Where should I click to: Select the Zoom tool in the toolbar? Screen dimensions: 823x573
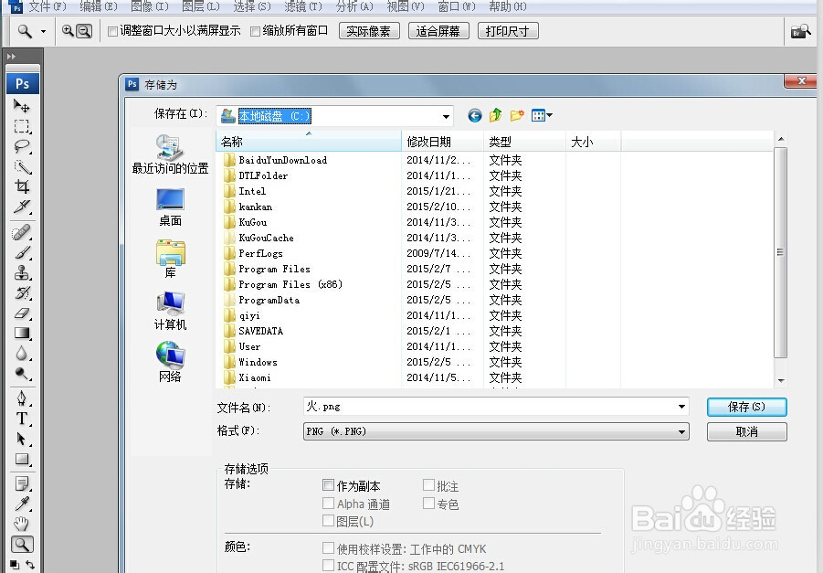(x=21, y=545)
